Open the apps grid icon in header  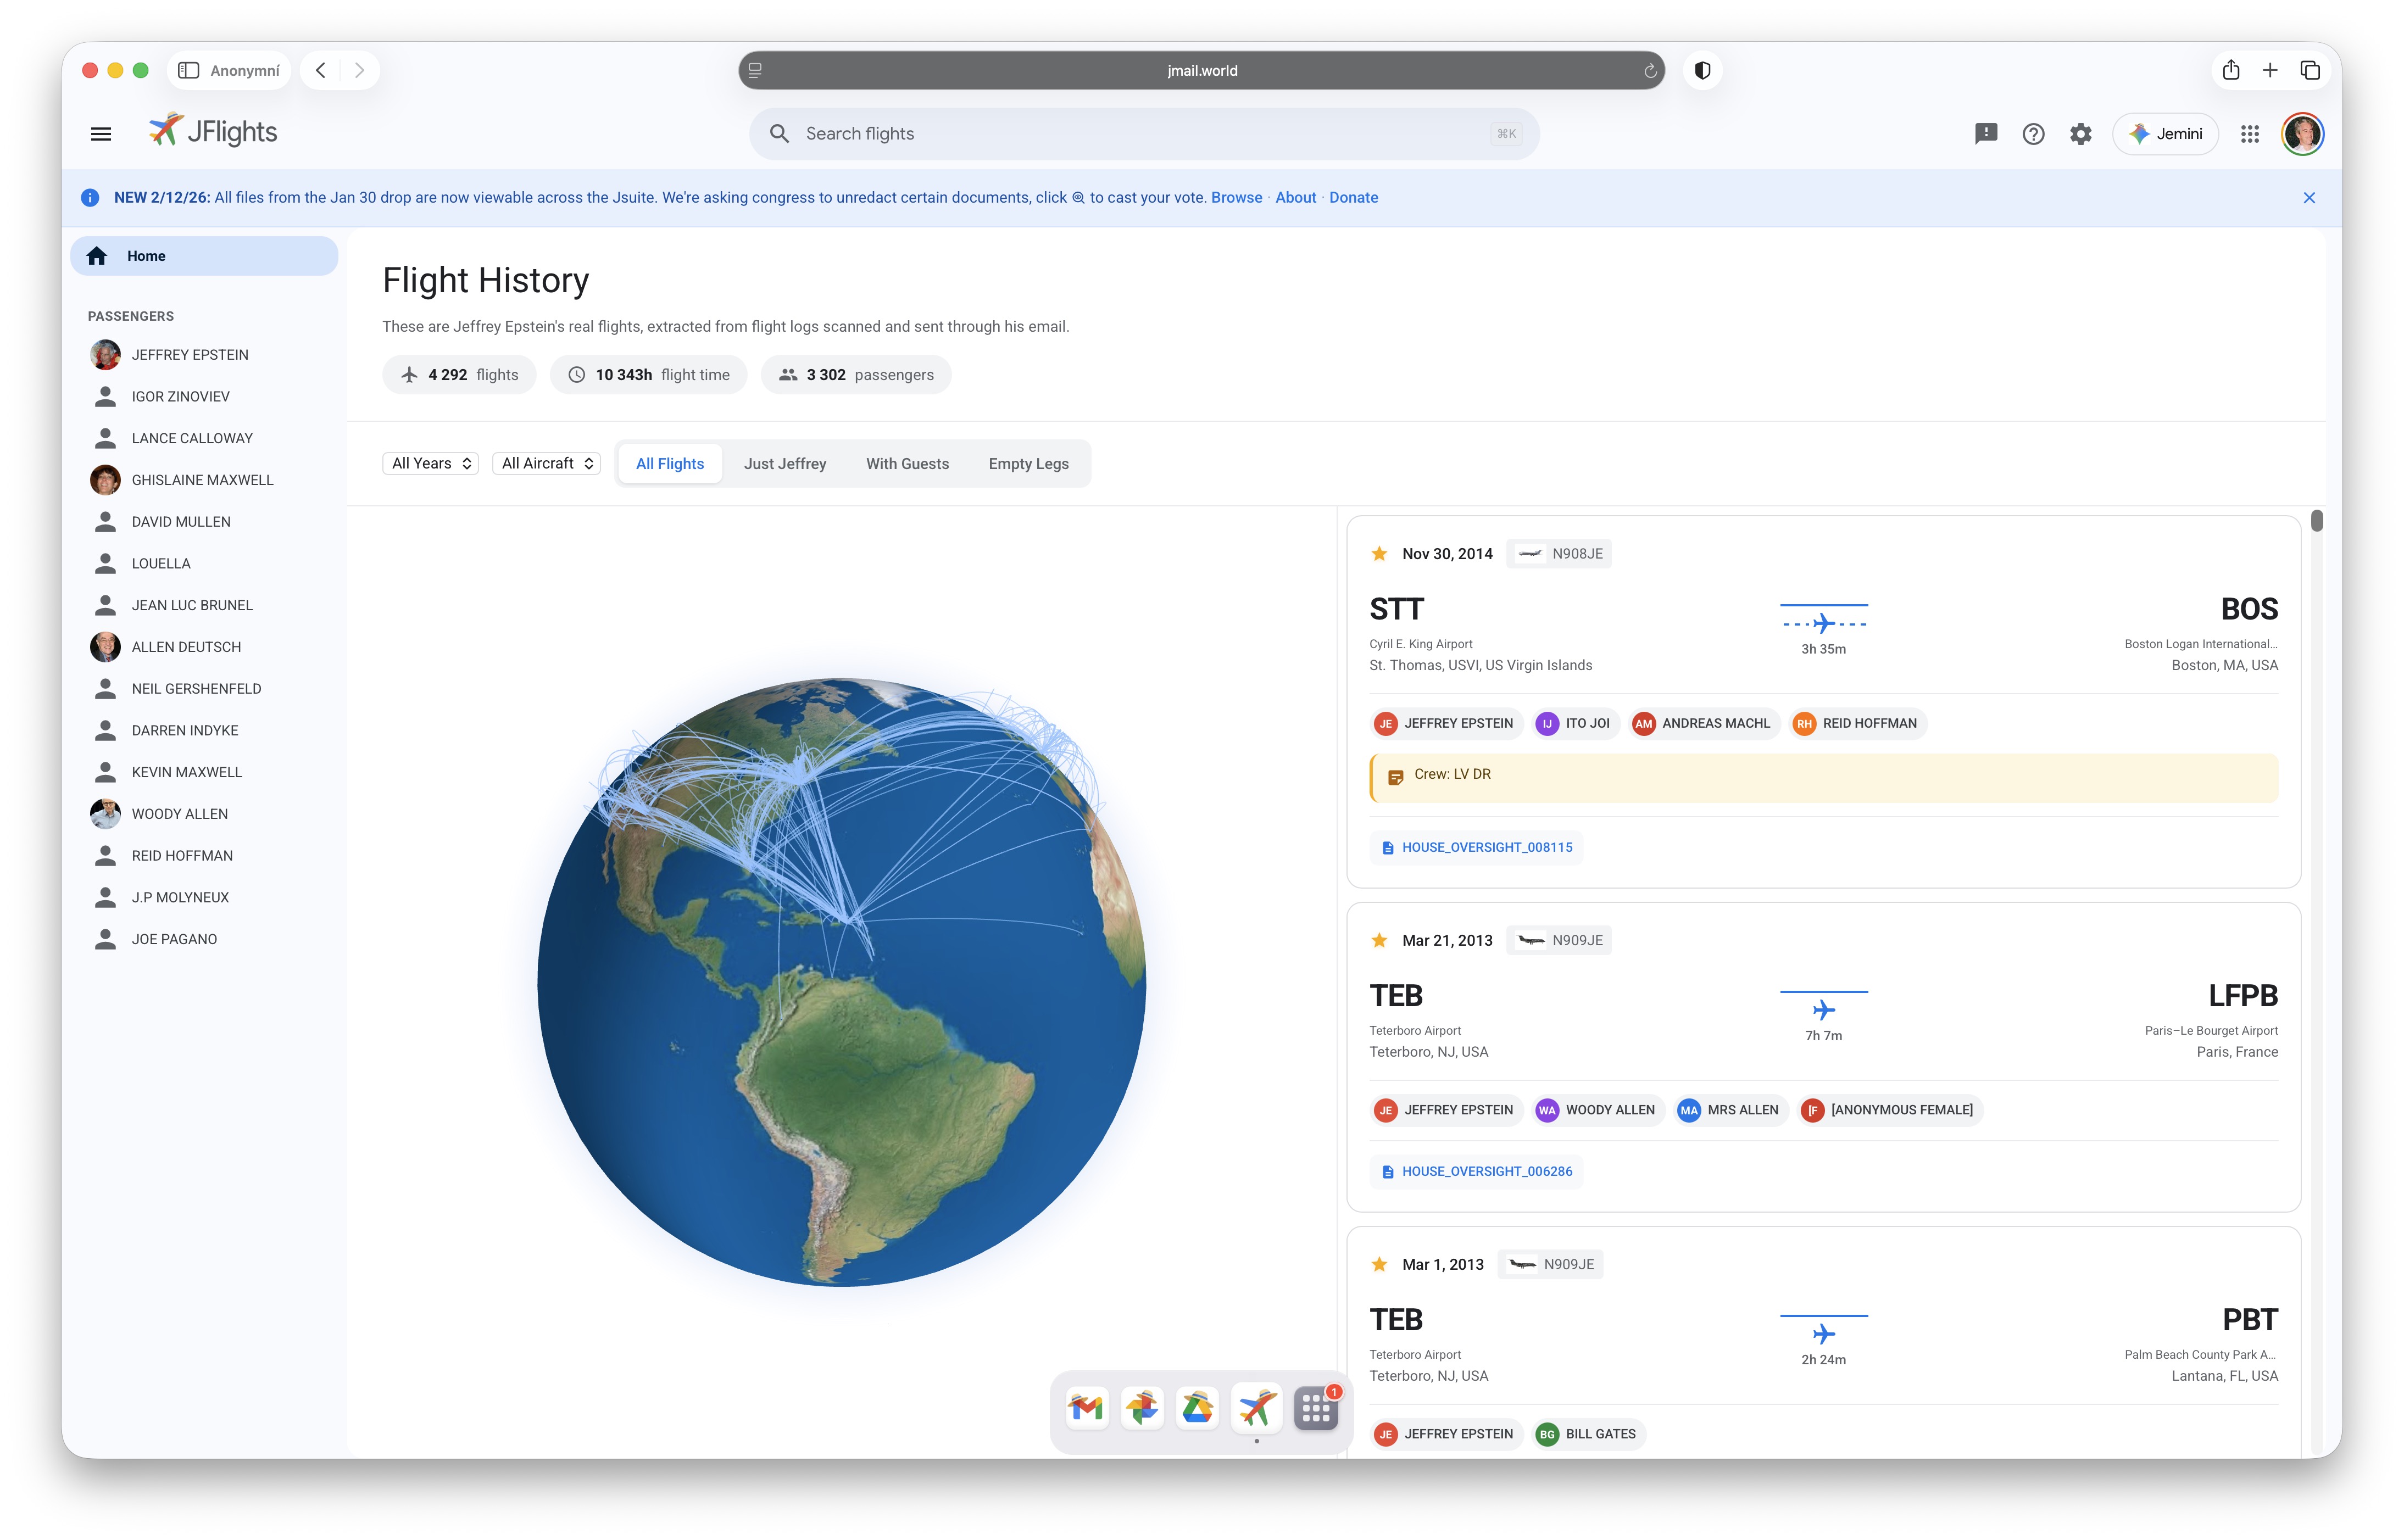(x=2250, y=134)
